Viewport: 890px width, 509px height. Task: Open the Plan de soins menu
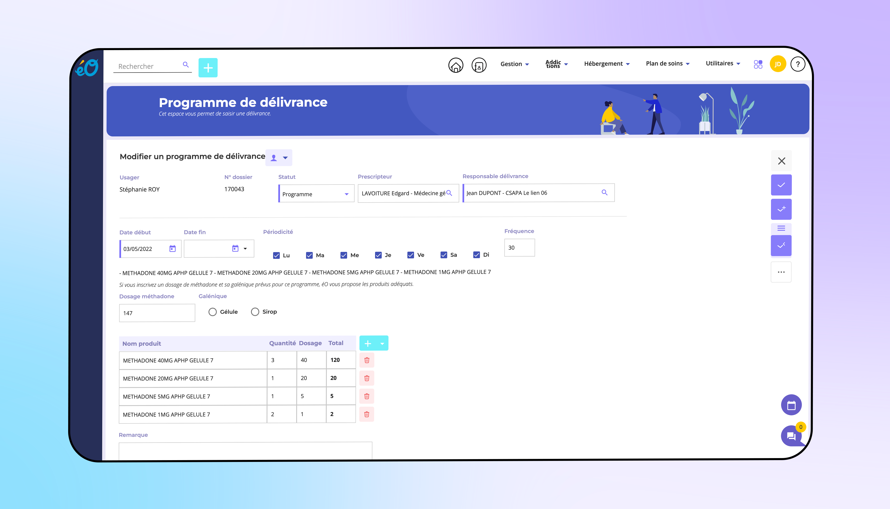[667, 63]
